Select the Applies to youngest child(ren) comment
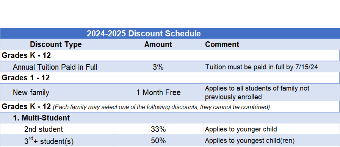The width and height of the screenshot is (340, 147). (250, 141)
